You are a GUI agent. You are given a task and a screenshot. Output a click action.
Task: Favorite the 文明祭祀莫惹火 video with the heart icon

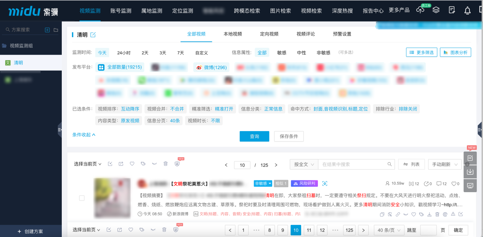[414, 214]
